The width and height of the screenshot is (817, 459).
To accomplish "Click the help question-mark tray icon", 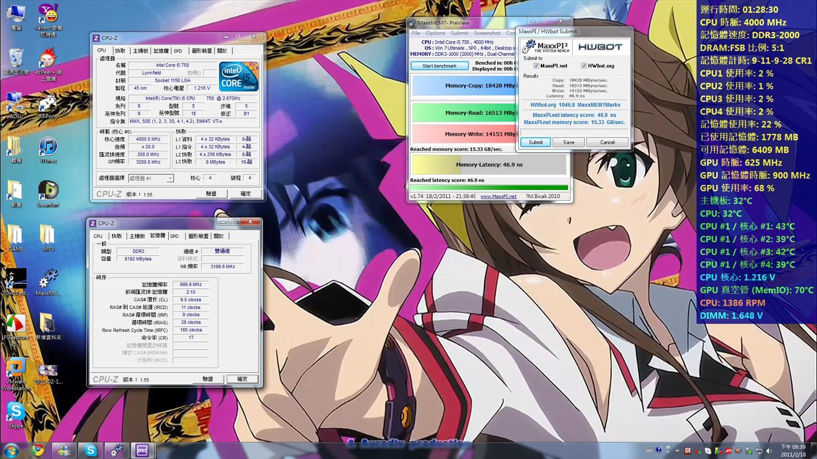I will coord(659,450).
